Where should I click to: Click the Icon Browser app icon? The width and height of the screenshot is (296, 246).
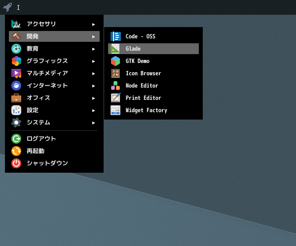pos(115,73)
